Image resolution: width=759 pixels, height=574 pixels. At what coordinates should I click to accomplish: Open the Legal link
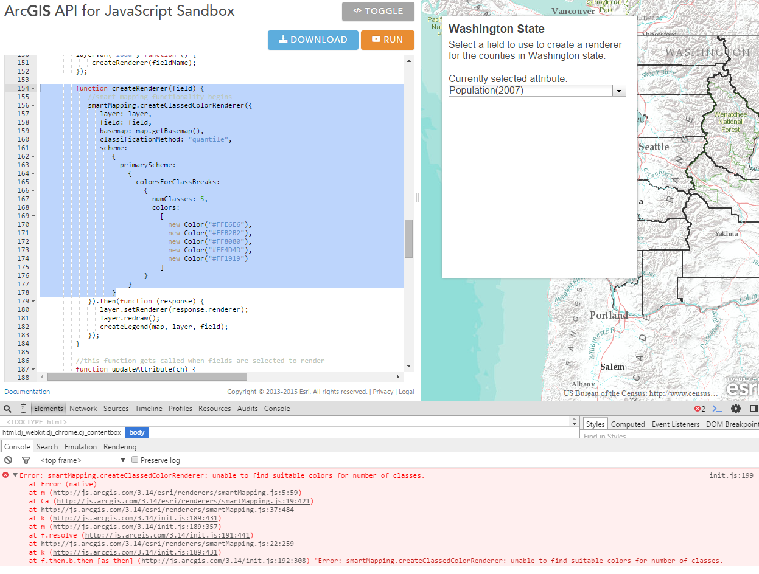(407, 392)
